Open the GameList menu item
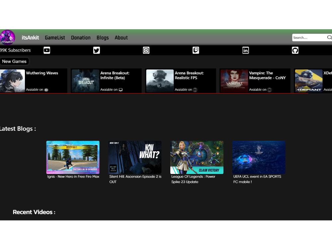Viewport: 332px width, 249px height. (x=55, y=38)
